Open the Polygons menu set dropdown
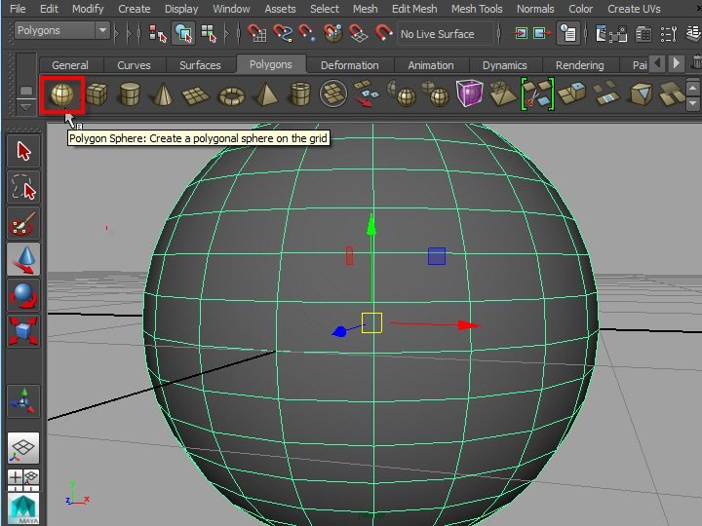Screen dimensions: 702x526 pyautogui.click(x=61, y=31)
